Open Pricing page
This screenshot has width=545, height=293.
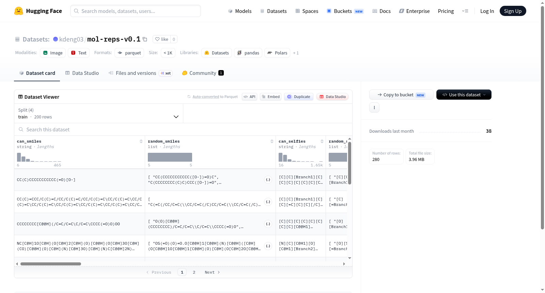(x=446, y=11)
